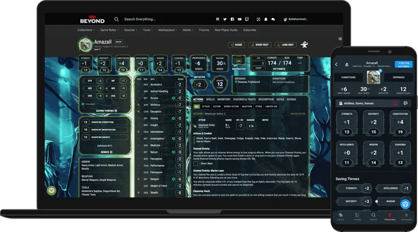
Task: Toggle Deception proficiency dot
Action: click(x=138, y=111)
